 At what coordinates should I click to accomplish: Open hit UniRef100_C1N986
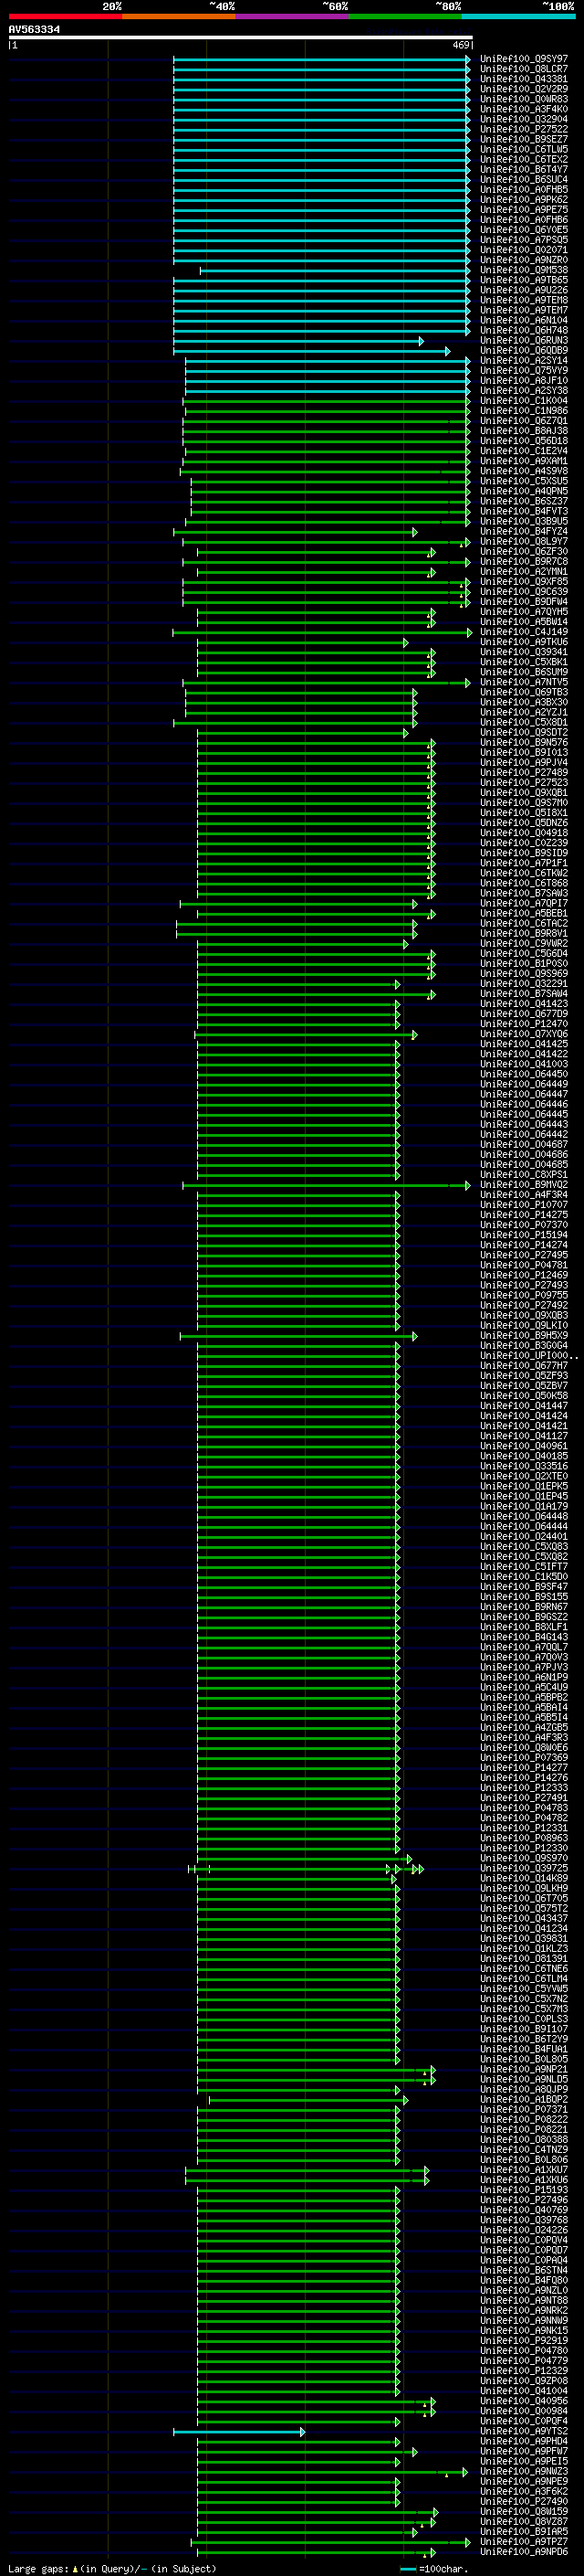(x=524, y=411)
